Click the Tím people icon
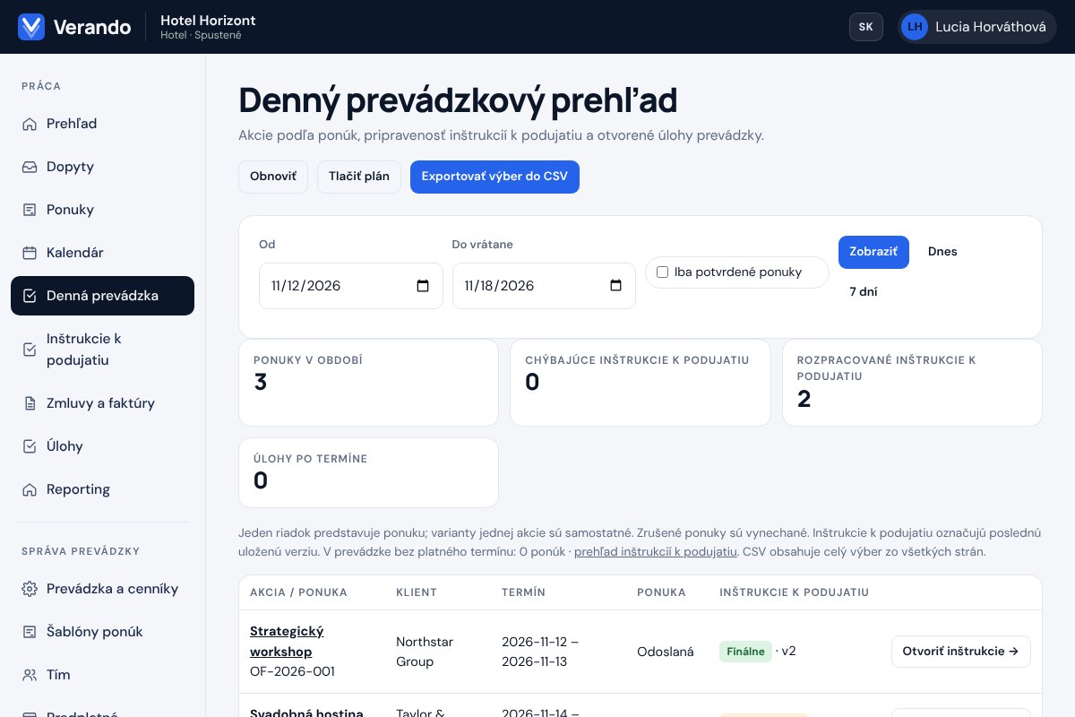The width and height of the screenshot is (1075, 717). pyautogui.click(x=30, y=675)
